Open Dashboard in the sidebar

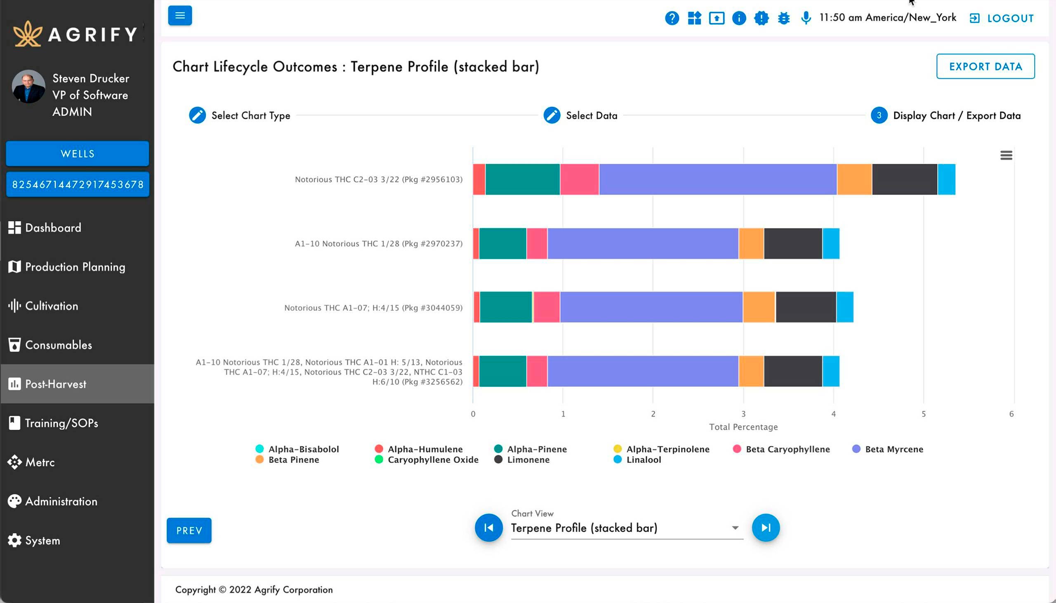[x=77, y=227]
